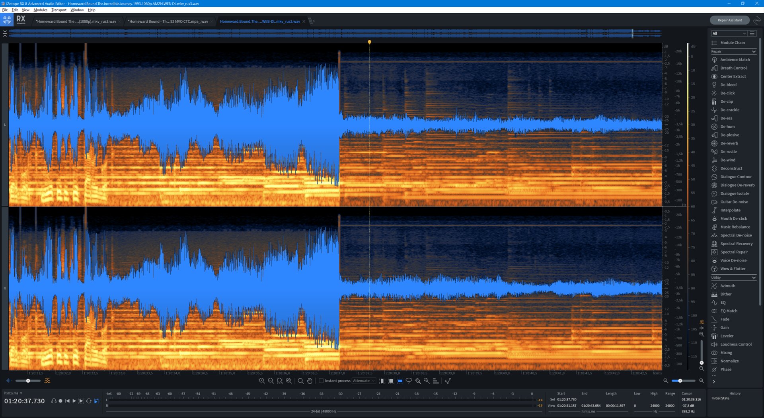Screen dimensions: 764x418
Task: Open the De-hum module
Action: [x=727, y=127]
